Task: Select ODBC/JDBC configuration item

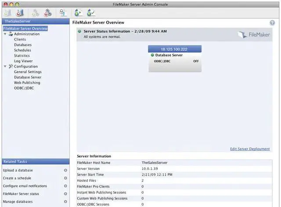Action: (x=24, y=88)
